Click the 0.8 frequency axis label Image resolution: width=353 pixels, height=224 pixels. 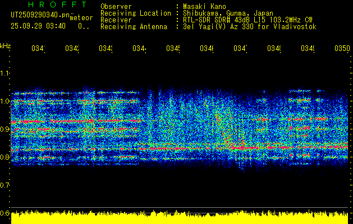[x=4, y=157]
